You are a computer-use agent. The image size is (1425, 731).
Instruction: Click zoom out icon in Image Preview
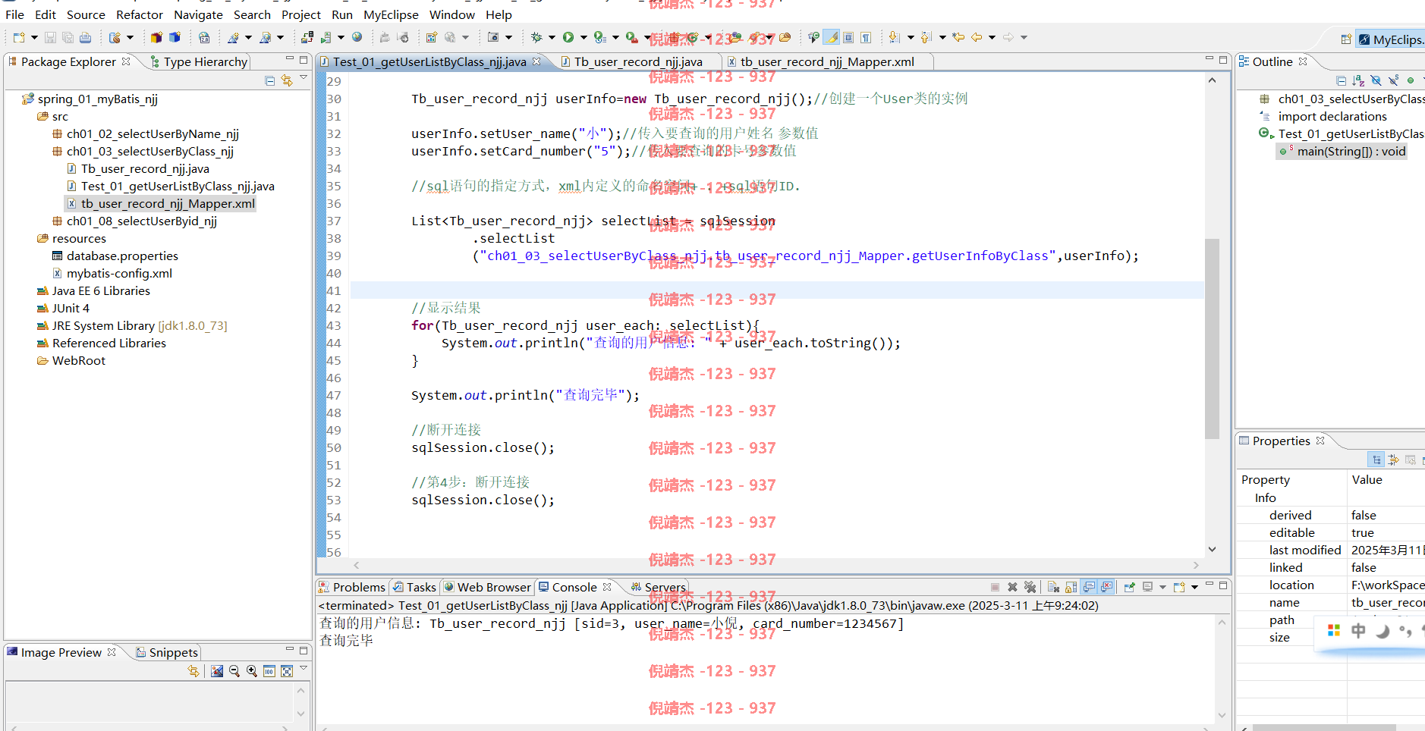(234, 671)
